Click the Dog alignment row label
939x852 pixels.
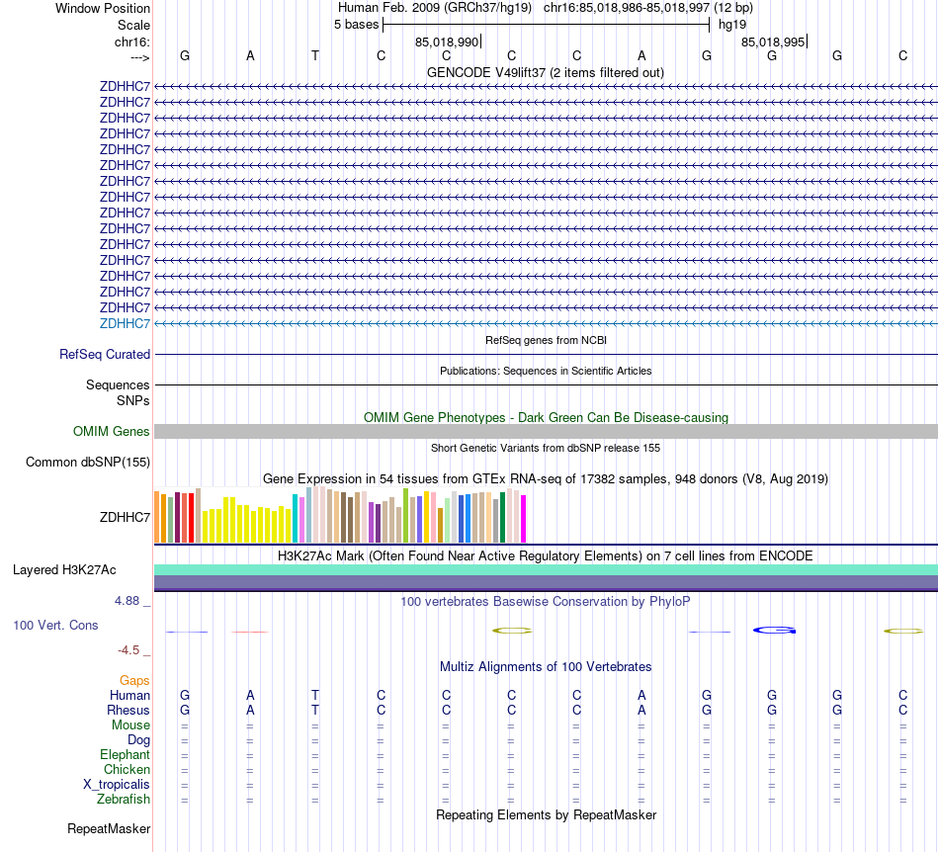coord(138,740)
